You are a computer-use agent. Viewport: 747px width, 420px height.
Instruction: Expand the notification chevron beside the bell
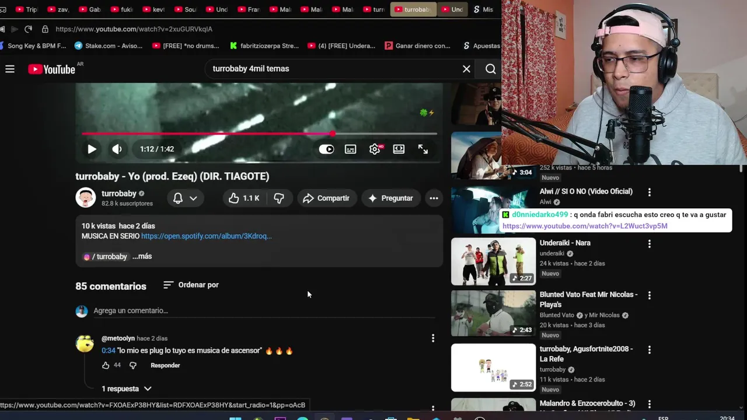click(193, 198)
